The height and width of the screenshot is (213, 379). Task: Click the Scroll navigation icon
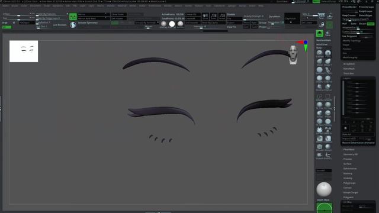205,17
